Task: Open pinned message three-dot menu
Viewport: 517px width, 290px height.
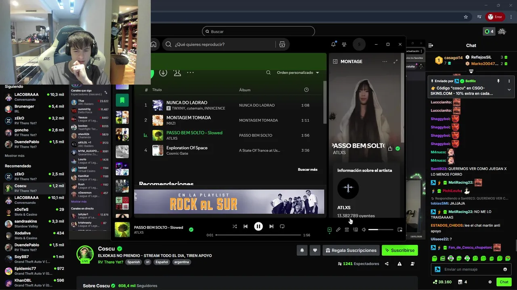Action: [x=509, y=81]
